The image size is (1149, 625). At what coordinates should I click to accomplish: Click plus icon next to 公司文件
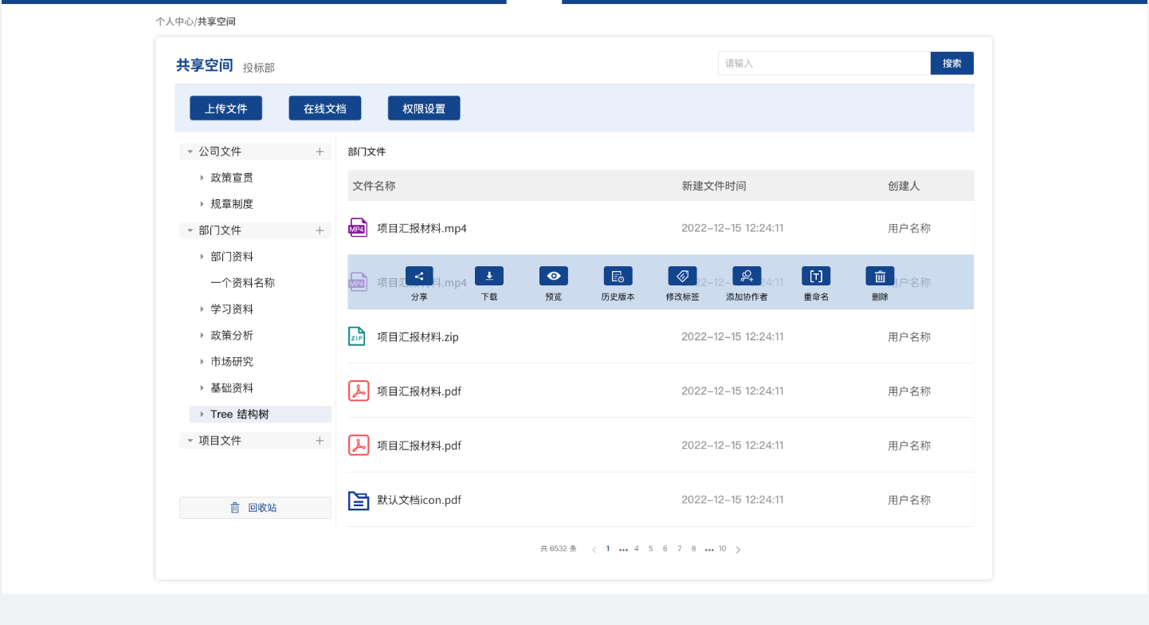pos(320,151)
